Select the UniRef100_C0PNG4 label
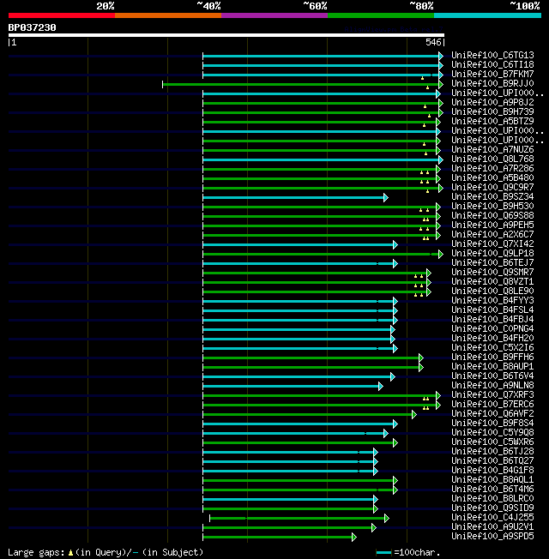The height and width of the screenshot is (559, 549). click(492, 328)
